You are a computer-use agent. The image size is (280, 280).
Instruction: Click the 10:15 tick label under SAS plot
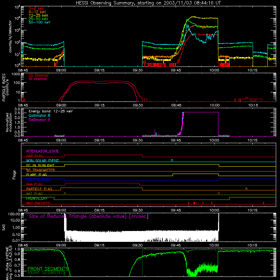[252, 245]
